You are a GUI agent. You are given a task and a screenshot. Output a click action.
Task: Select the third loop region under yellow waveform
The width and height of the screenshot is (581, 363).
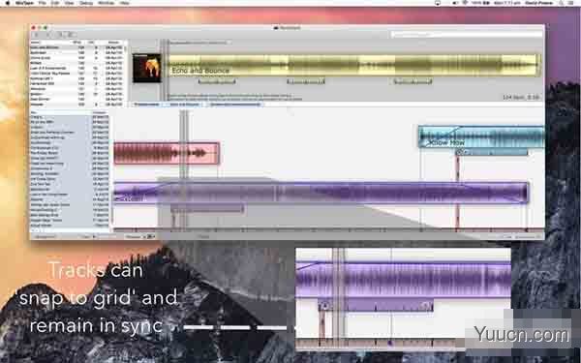click(x=413, y=81)
